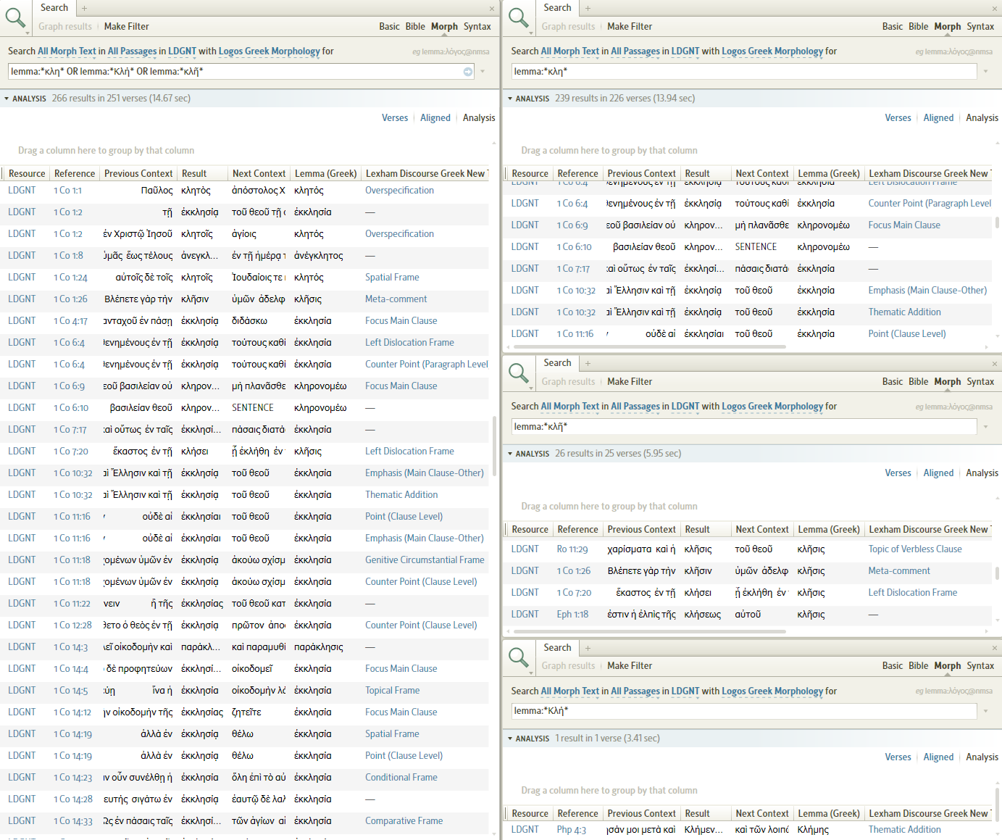Open query history dropdown beside lemma:*Κλή* box

985,711
